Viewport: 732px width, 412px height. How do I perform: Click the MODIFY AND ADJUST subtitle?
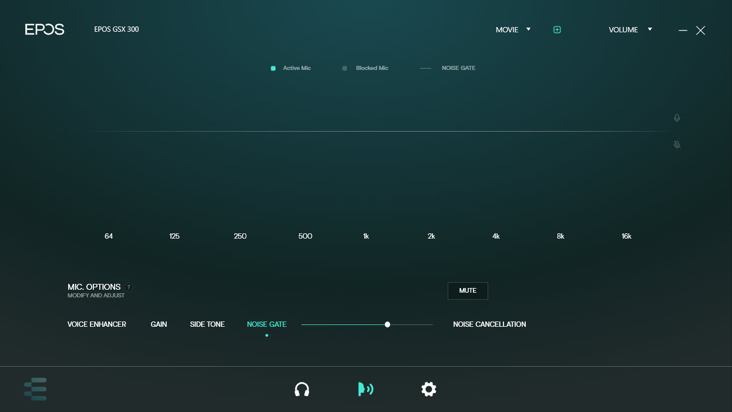[x=96, y=296]
